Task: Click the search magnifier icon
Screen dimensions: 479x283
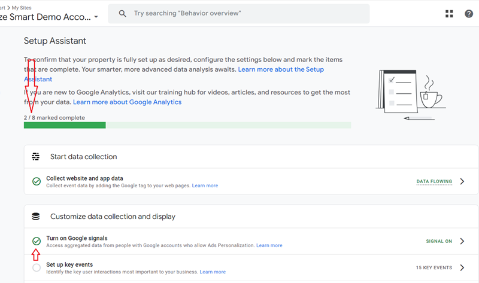Action: click(x=123, y=13)
